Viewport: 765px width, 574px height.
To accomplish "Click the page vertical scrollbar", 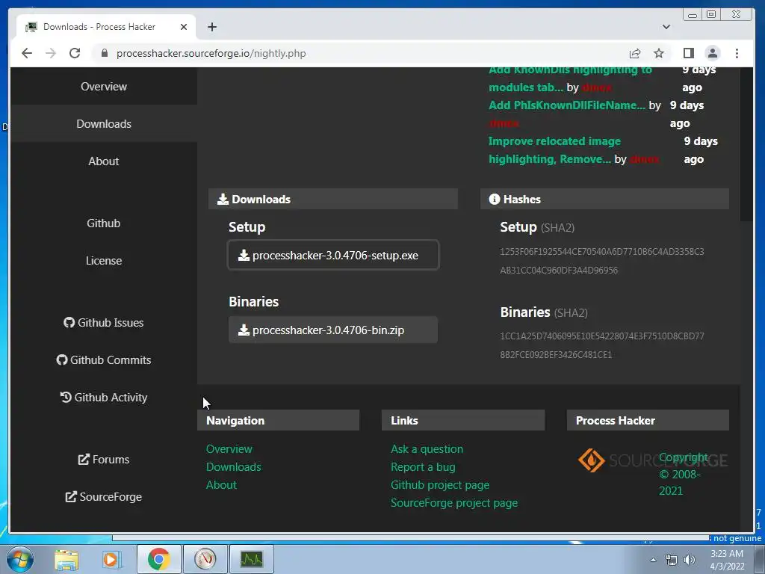I will click(746, 144).
